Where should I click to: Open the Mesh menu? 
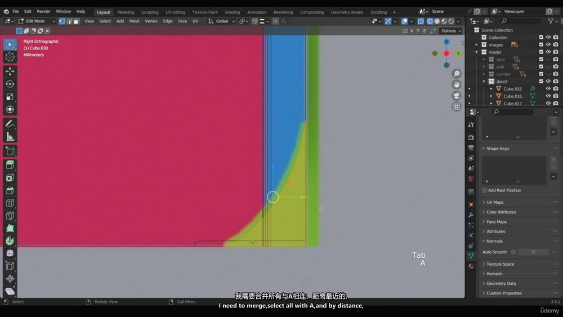coord(135,21)
